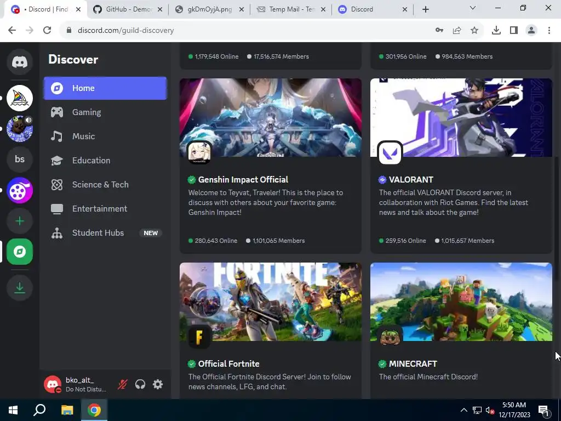
Task: Click '280,643 Online' count
Action: tap(216, 241)
